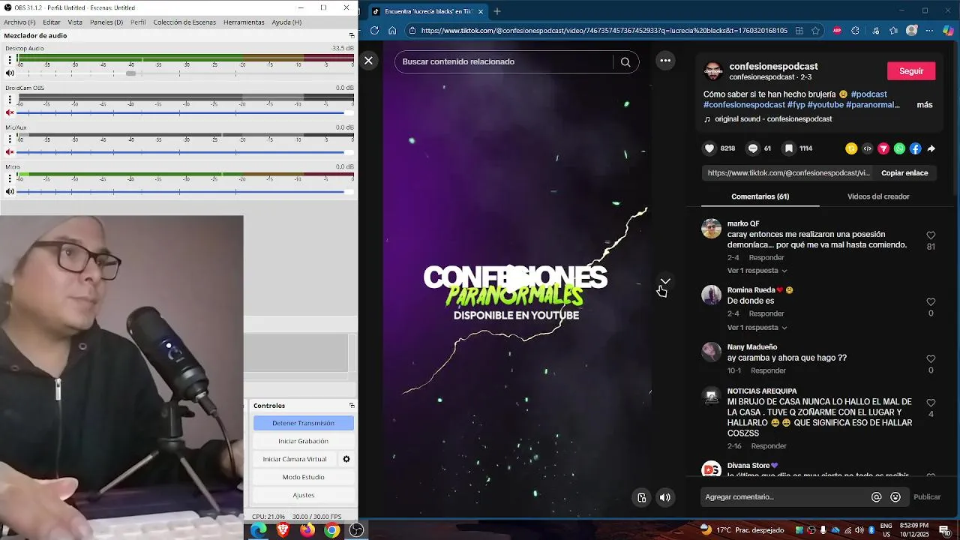
Task: Open OBS Colección de Escenas menu
Action: pos(184,22)
